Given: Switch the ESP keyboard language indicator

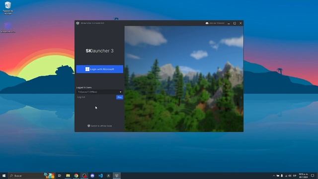Looking at the screenshot, I should [295, 176].
